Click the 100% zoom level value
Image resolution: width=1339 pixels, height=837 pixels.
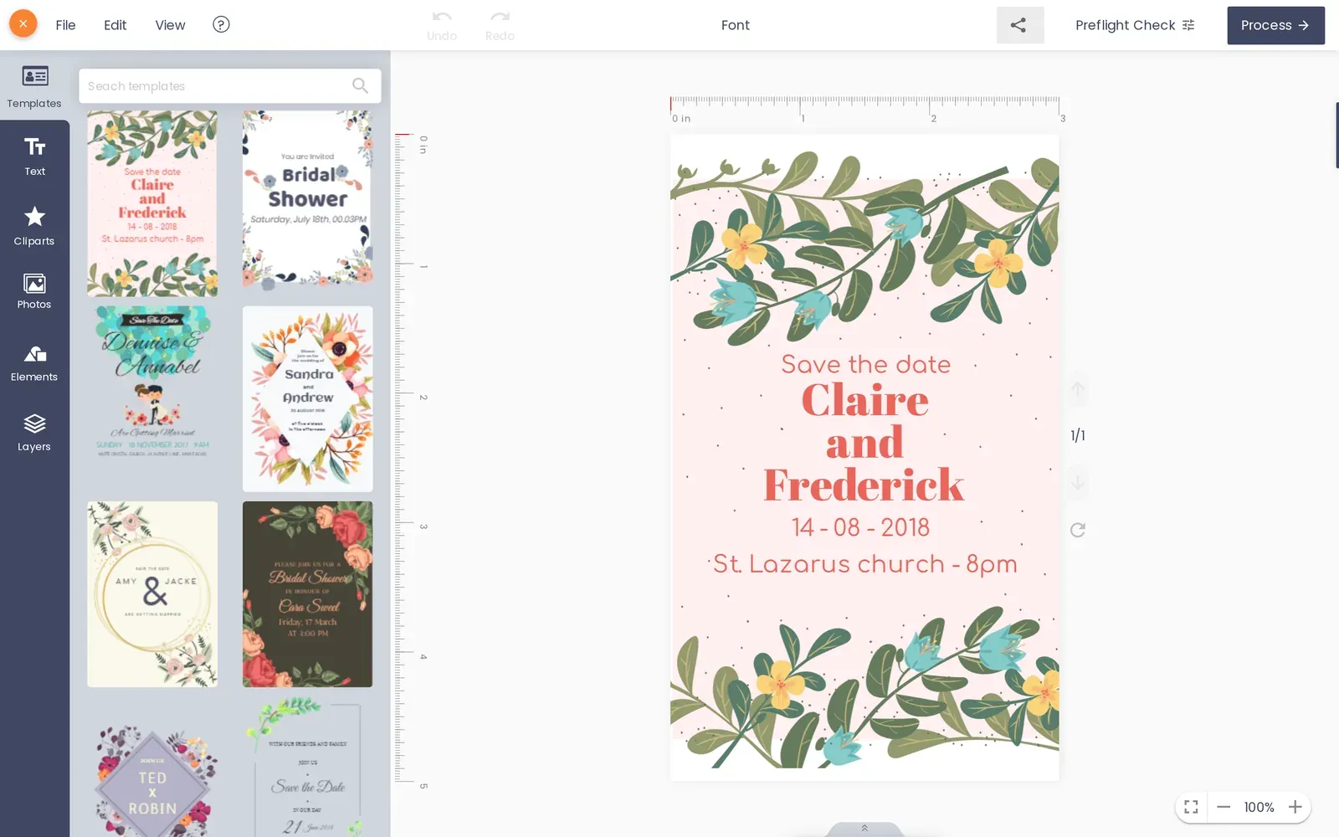point(1259,807)
